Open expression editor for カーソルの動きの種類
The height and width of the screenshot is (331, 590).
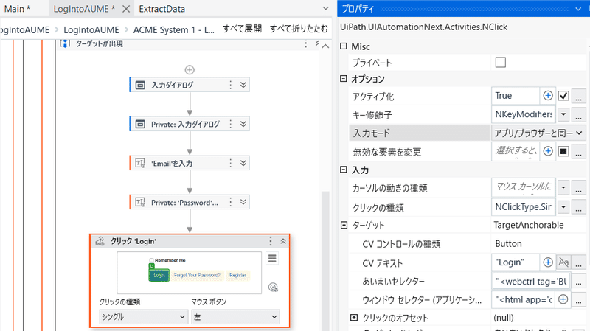pyautogui.click(x=579, y=187)
